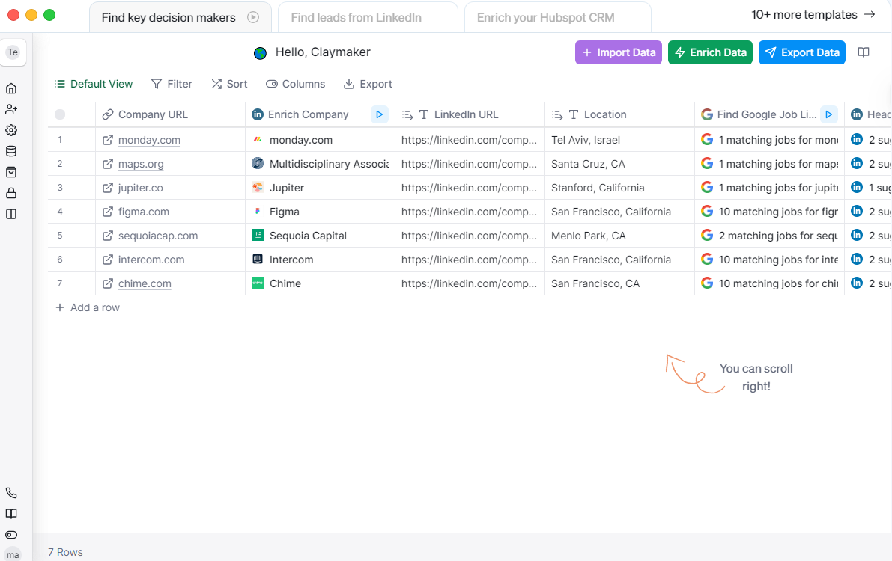892x561 pixels.
Task: Click the toggle switch icon in bottom sidebar
Action: [11, 535]
